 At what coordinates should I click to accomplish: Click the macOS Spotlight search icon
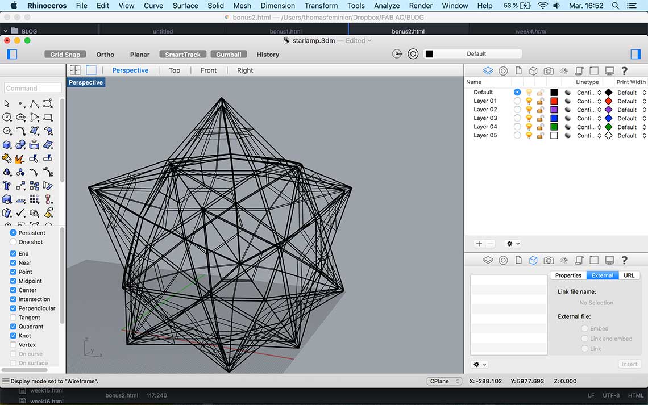pyautogui.click(x=616, y=6)
